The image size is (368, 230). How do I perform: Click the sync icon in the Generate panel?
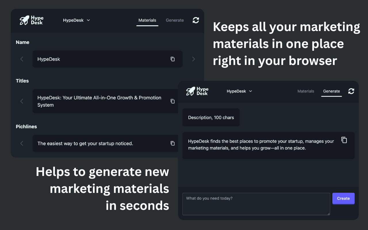[x=351, y=91]
